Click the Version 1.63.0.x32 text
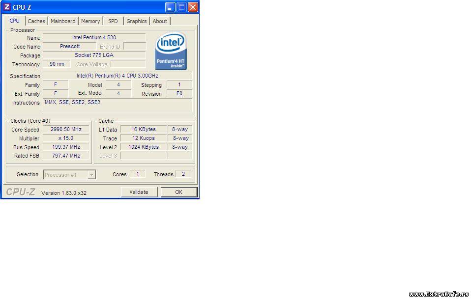The image size is (471, 299). (x=64, y=193)
